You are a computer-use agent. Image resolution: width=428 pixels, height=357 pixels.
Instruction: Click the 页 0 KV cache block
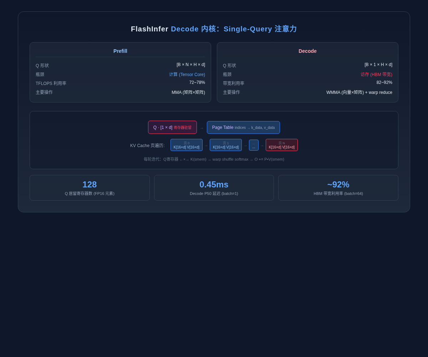pos(187,145)
